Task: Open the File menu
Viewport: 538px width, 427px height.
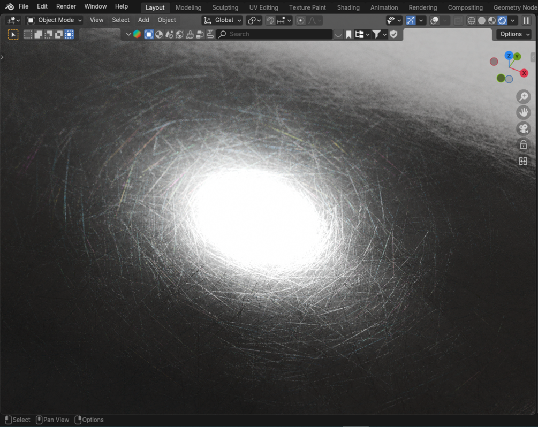Action: 24,6
